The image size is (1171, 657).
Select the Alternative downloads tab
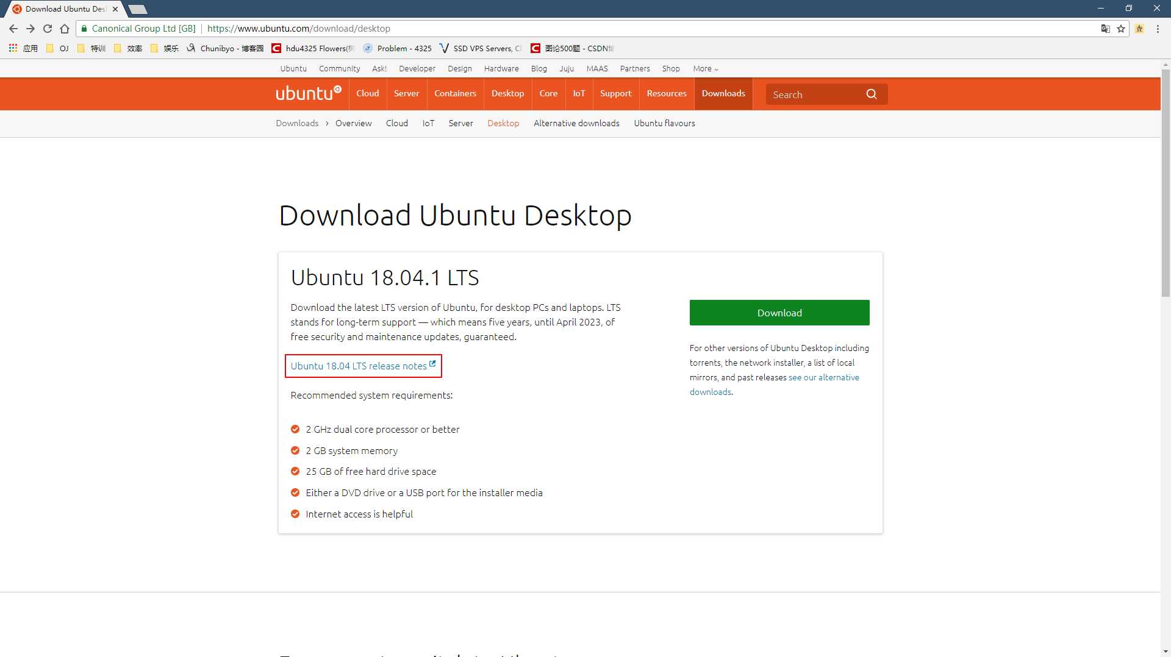576,123
